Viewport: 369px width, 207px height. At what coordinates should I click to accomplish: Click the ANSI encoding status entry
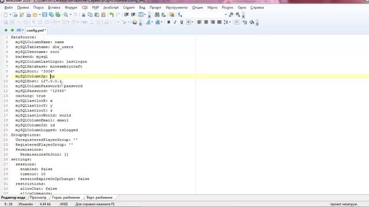click(x=64, y=204)
